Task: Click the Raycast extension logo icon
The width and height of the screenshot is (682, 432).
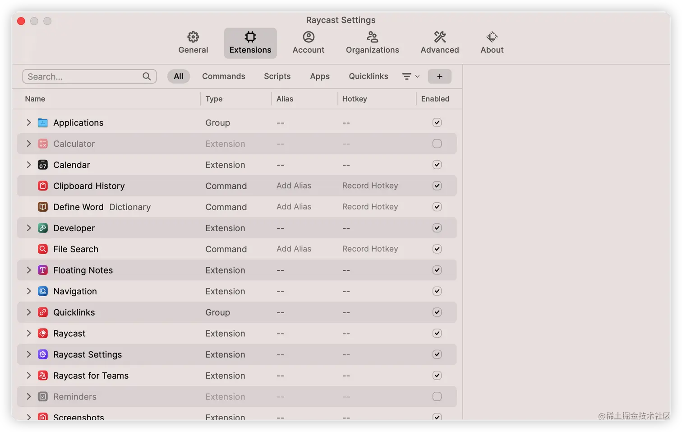Action: pyautogui.click(x=43, y=333)
